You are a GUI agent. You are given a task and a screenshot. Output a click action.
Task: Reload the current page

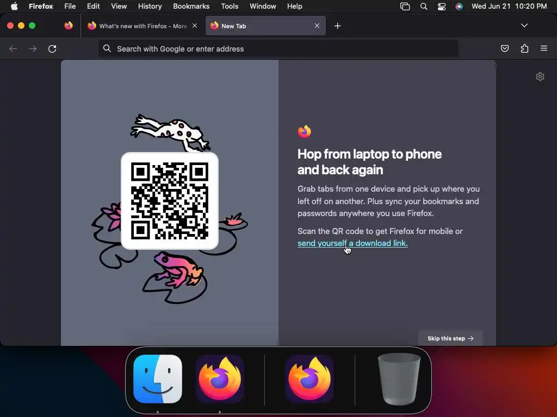point(52,48)
